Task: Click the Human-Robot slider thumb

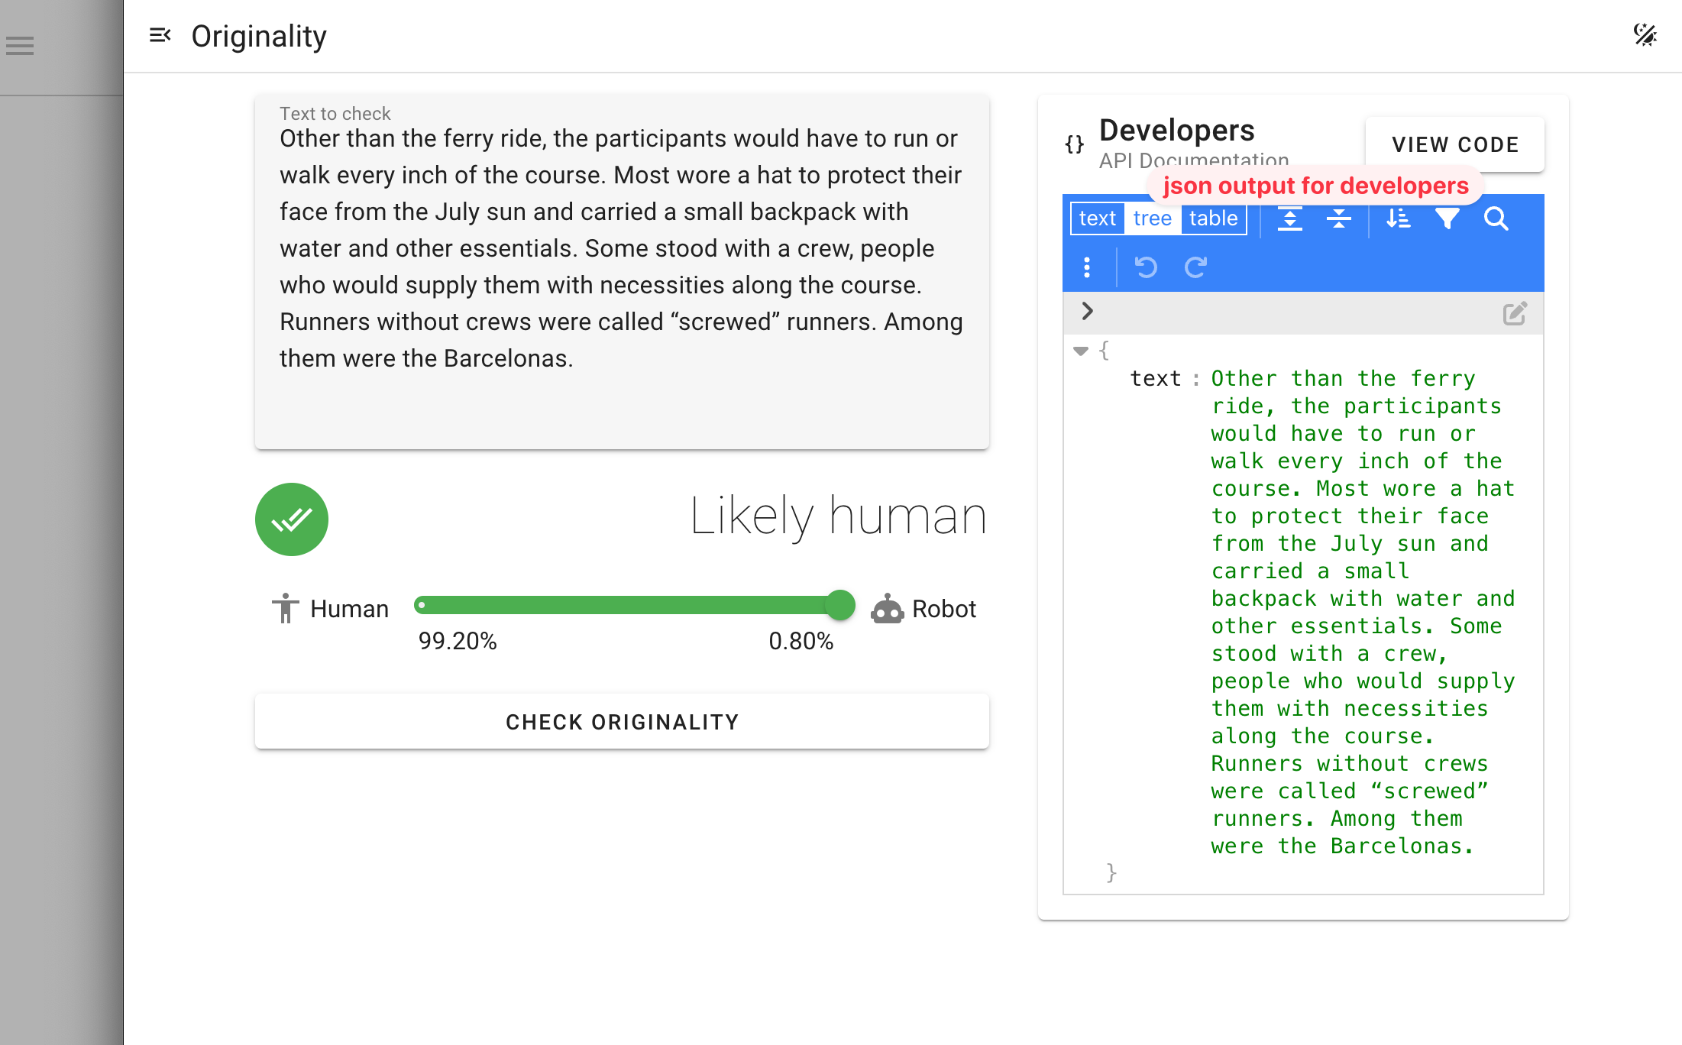Action: pyautogui.click(x=840, y=606)
